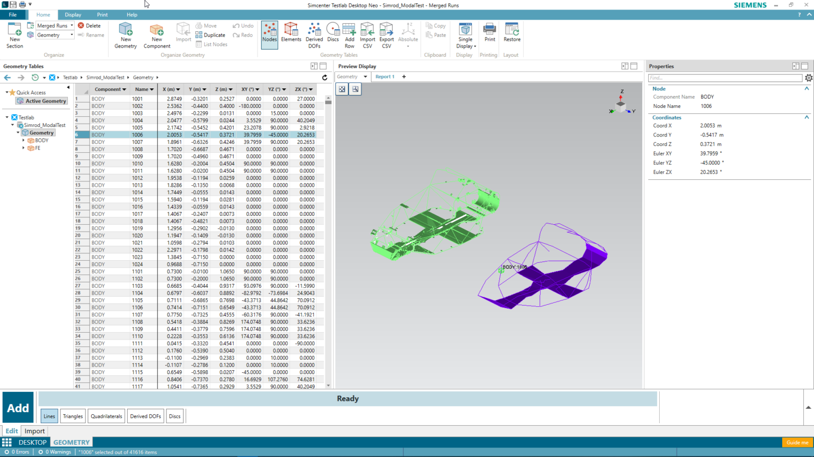Click the Guide me button
814x457 pixels.
pyautogui.click(x=797, y=442)
